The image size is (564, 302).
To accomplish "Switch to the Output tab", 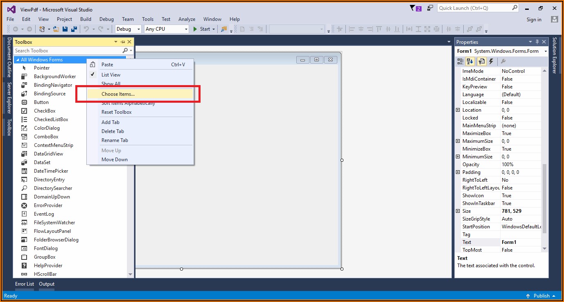I will pyautogui.click(x=47, y=284).
